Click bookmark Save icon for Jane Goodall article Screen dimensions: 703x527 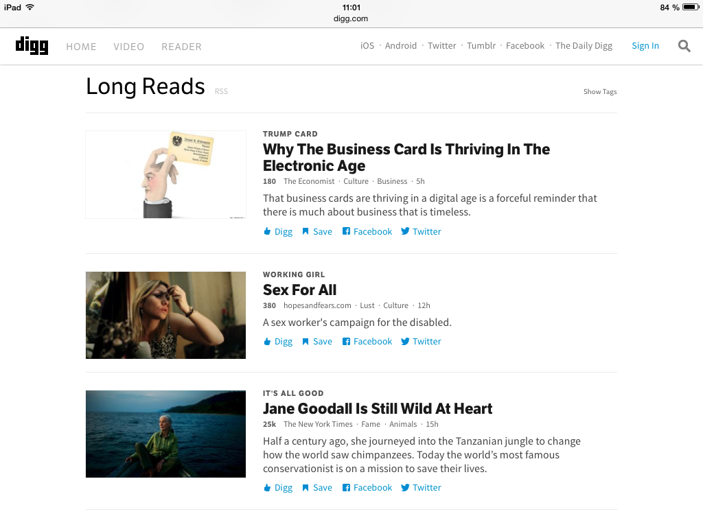click(x=306, y=488)
